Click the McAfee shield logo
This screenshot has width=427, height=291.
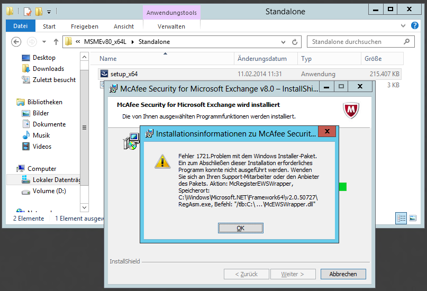click(351, 110)
